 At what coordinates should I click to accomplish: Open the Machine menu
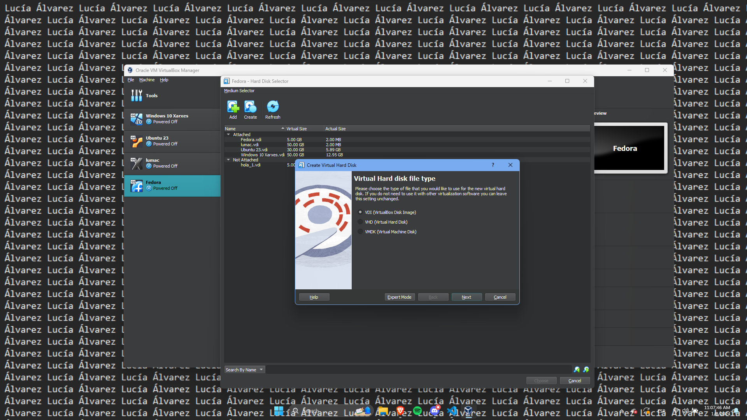pos(147,80)
